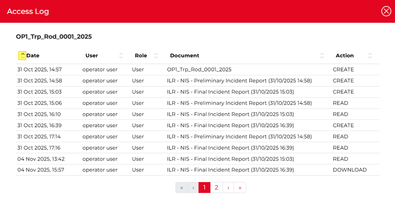395x198 pixels.
Task: Click the Document column header text
Action: [x=185, y=56]
